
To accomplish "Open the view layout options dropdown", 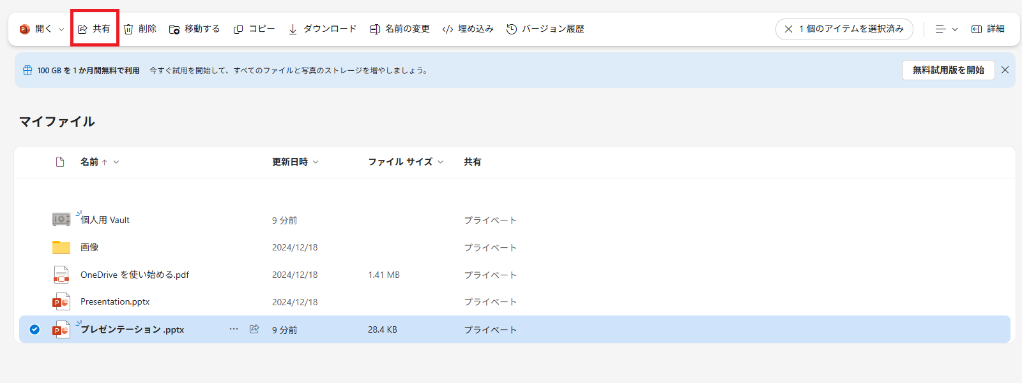I will (x=946, y=29).
